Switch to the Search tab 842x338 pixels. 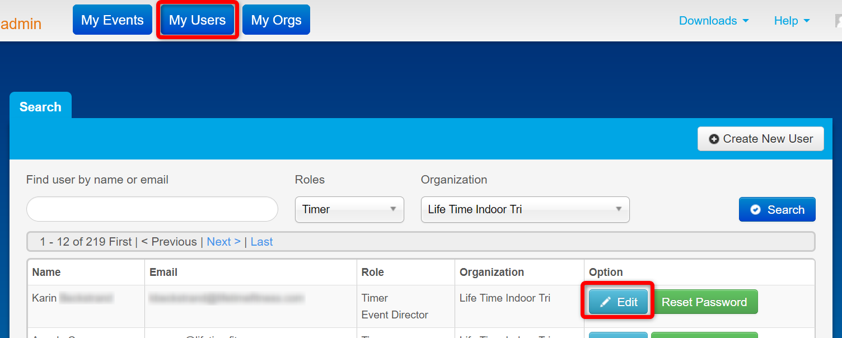pyautogui.click(x=40, y=107)
